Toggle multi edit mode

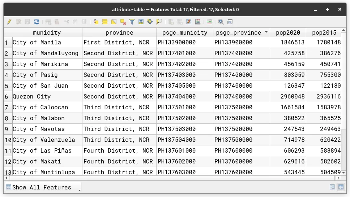pyautogui.click(x=18, y=22)
